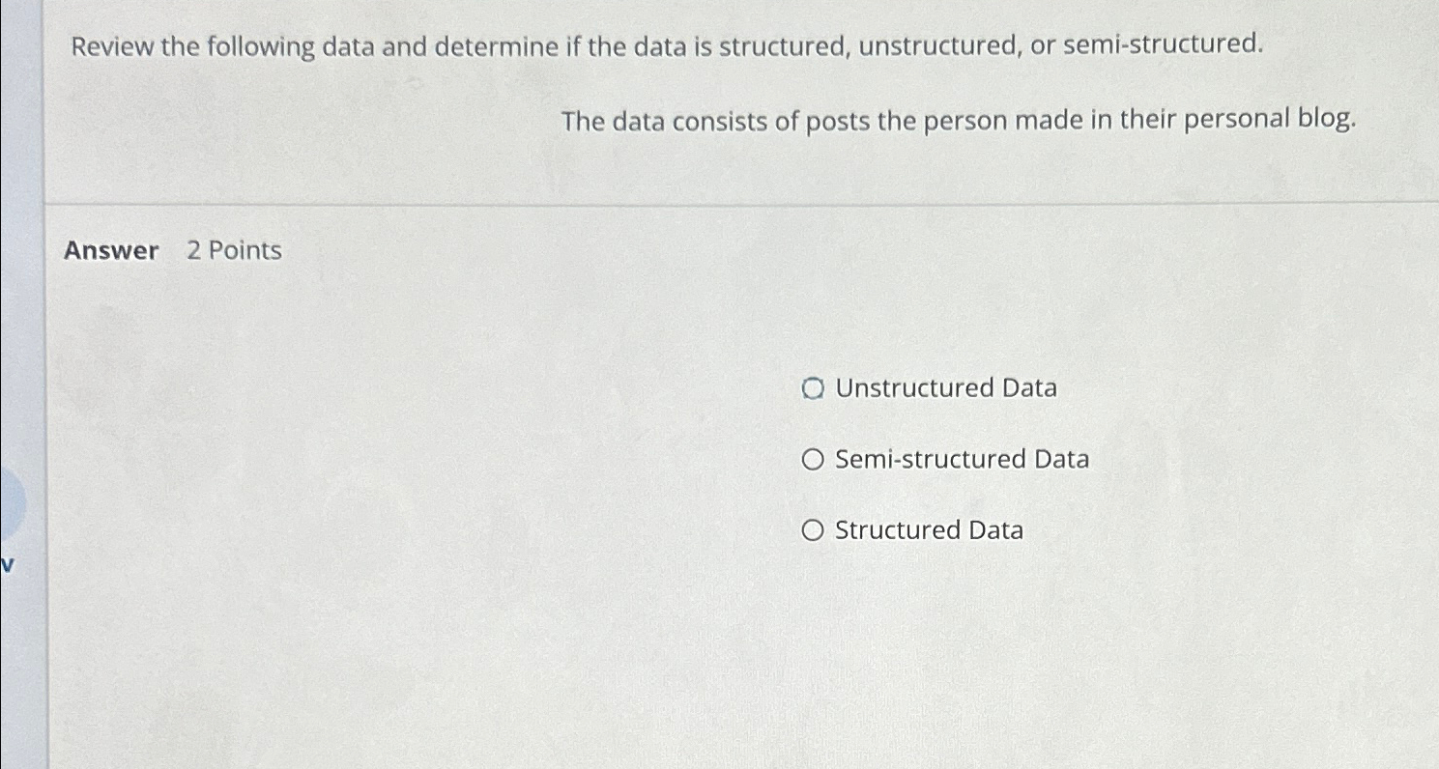Click the Structured Data label text
The height and width of the screenshot is (769, 1439).
[928, 530]
